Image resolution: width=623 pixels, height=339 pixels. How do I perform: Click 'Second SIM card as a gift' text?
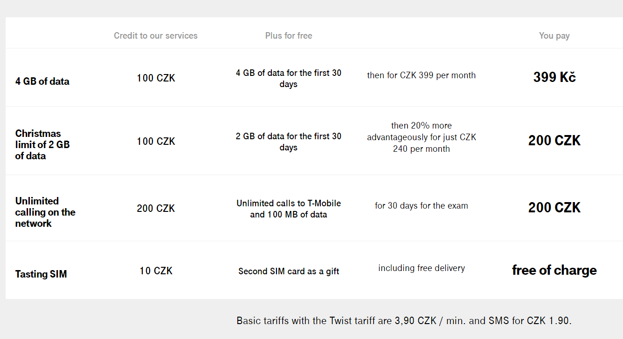click(289, 271)
